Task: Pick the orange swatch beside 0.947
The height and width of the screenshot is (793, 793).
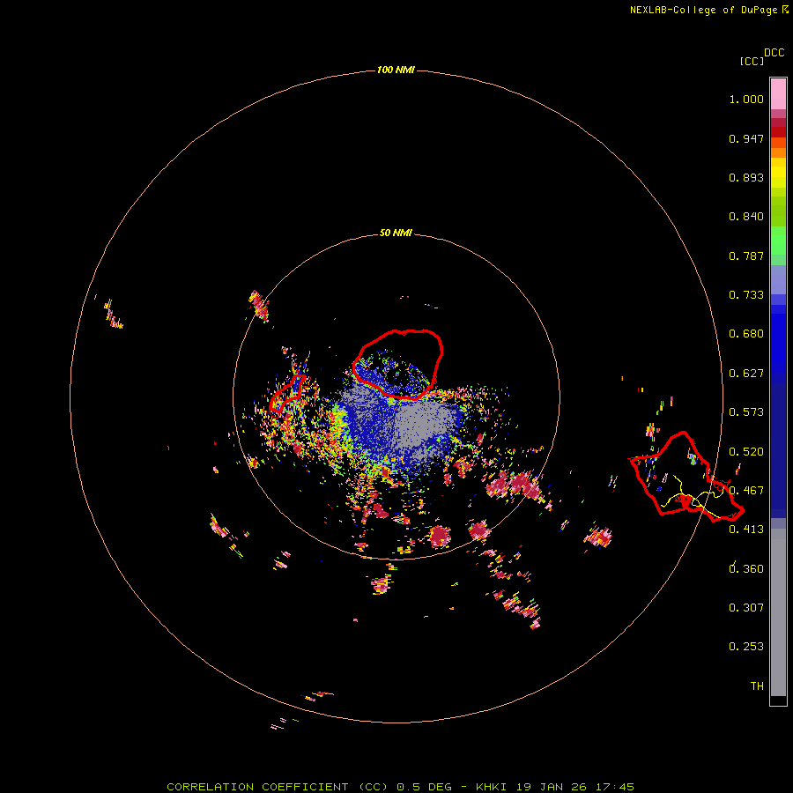Action: 778,142
